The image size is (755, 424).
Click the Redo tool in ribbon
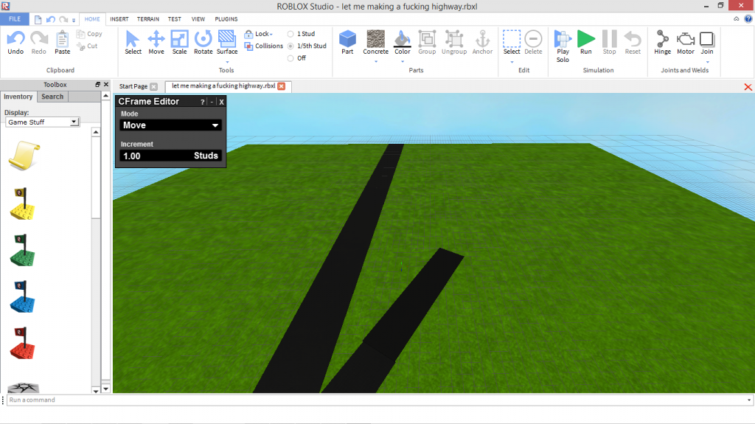tap(38, 43)
